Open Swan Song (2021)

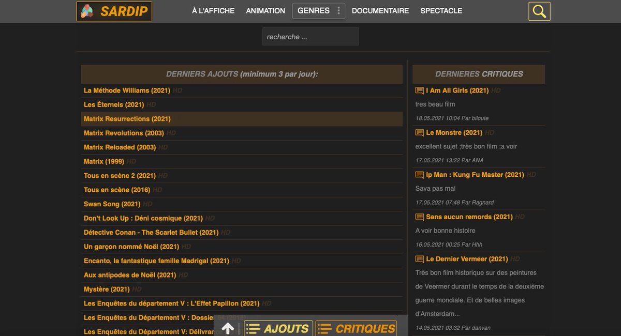click(112, 204)
